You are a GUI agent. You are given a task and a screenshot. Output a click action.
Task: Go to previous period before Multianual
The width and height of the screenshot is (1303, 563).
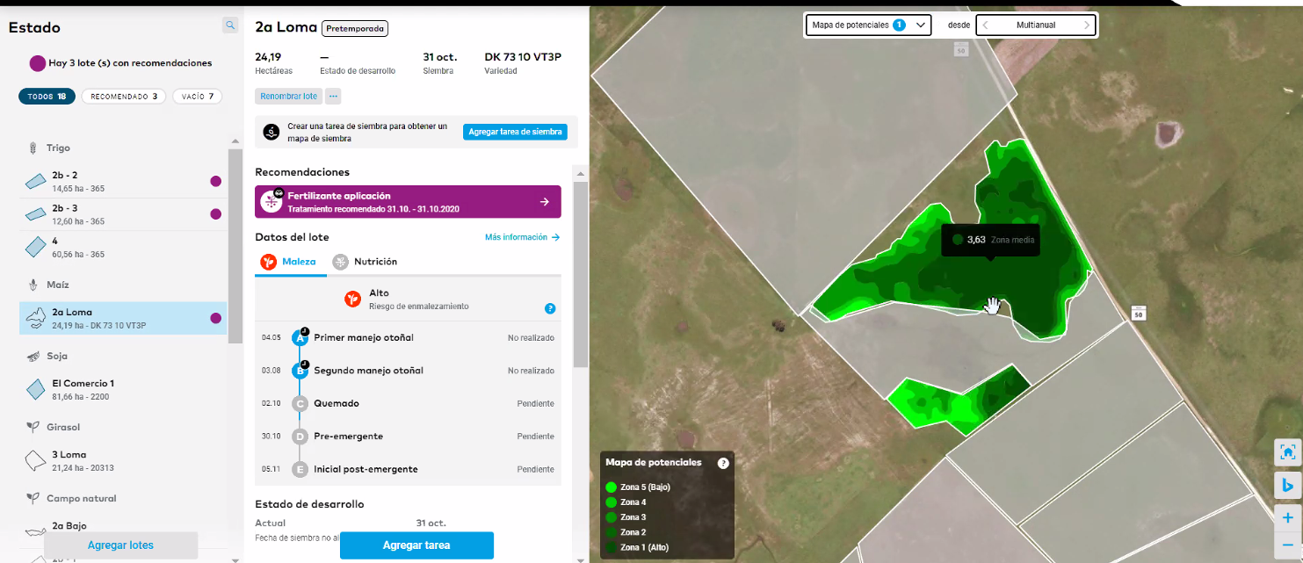pyautogui.click(x=985, y=25)
